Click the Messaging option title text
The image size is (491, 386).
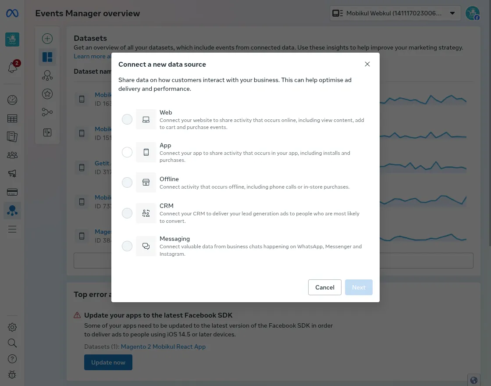click(x=175, y=239)
